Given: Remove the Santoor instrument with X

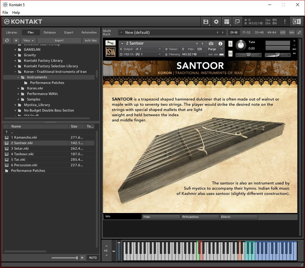Looking at the screenshot, I should [x=294, y=41].
